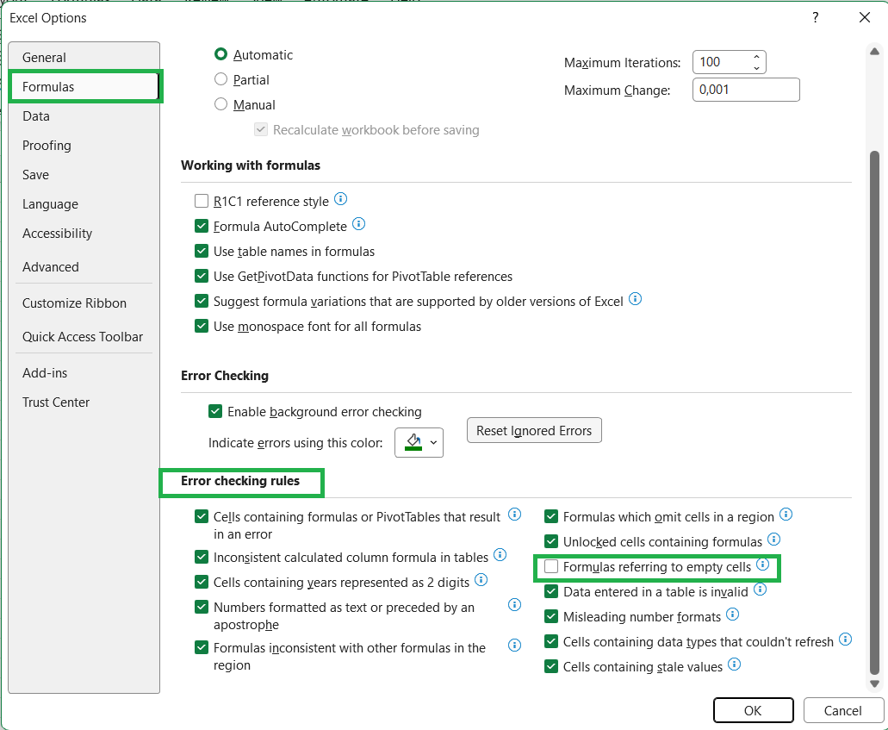
Task: Uncheck Enable background error checking
Action: pos(215,411)
